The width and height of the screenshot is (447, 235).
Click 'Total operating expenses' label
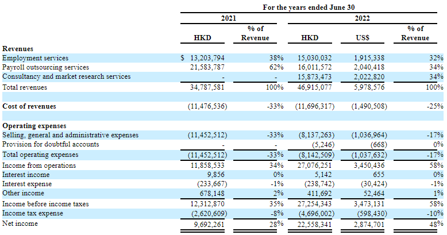[40, 155]
